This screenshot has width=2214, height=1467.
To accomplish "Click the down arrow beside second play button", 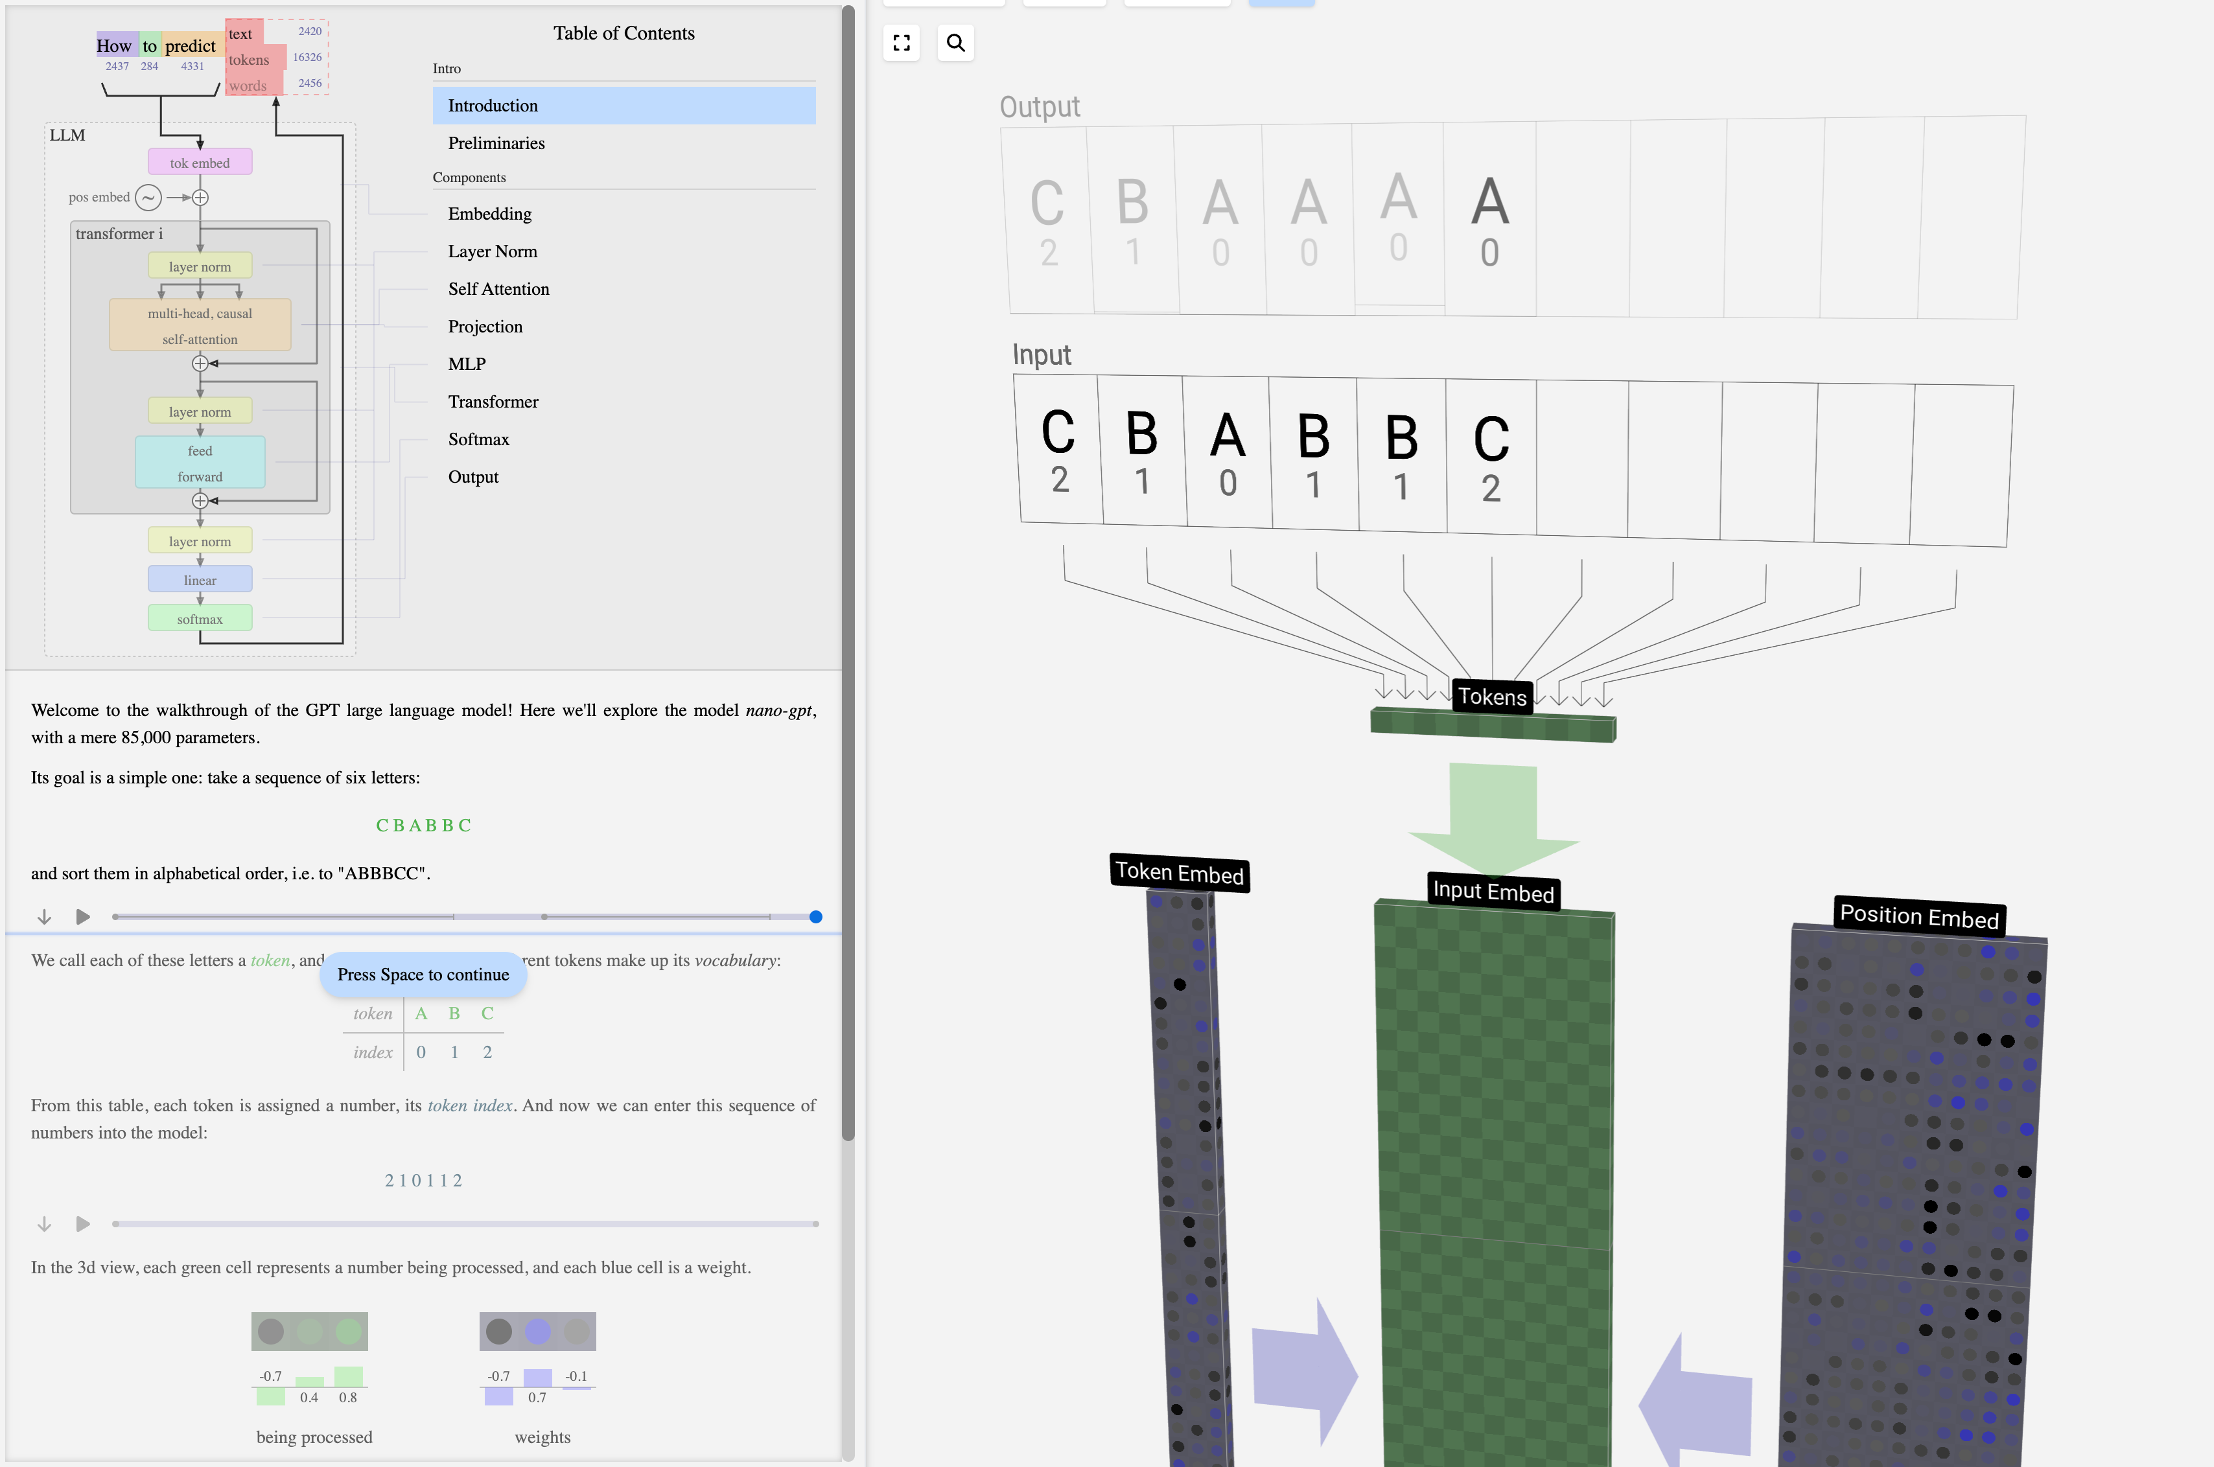I will (x=44, y=1224).
